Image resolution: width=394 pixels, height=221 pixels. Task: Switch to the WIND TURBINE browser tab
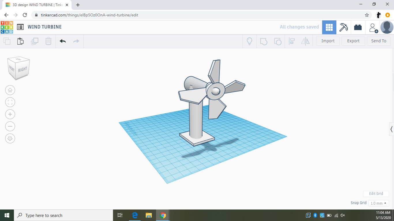(x=35, y=5)
